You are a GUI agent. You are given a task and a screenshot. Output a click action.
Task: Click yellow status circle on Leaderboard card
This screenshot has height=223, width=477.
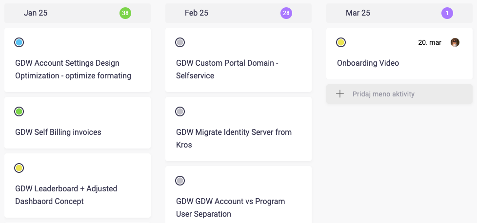[x=19, y=168]
